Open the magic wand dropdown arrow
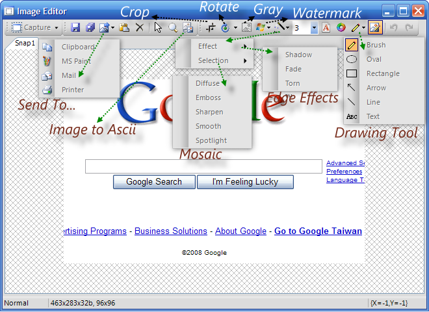Image resolution: width=429 pixels, height=312 pixels. pyautogui.click(x=287, y=28)
